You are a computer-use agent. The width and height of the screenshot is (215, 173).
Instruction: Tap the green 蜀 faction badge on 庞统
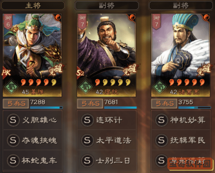coord(86,86)
